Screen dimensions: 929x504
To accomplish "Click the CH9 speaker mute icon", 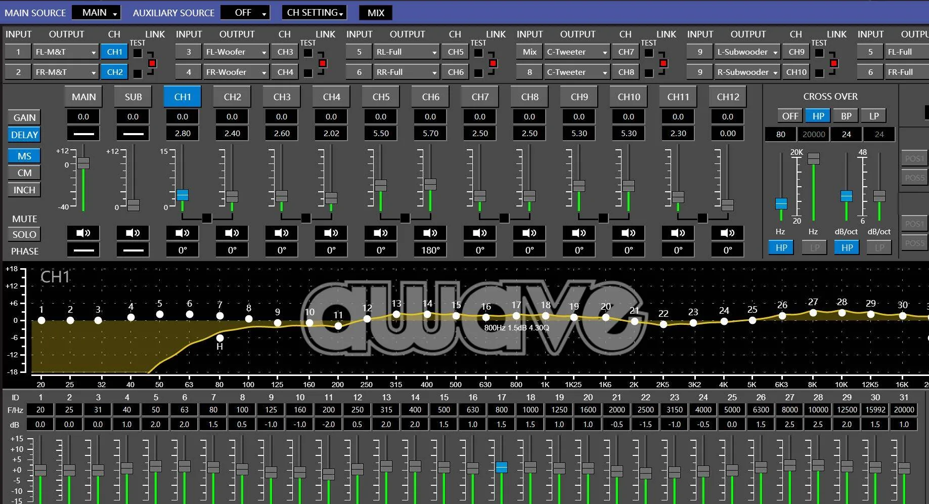I will pos(579,233).
